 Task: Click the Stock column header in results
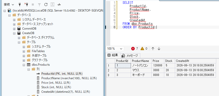pos(170,61)
